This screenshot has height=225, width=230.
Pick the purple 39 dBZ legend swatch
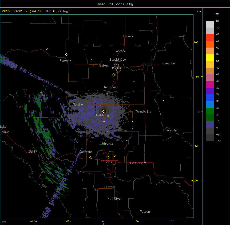coord(210,91)
